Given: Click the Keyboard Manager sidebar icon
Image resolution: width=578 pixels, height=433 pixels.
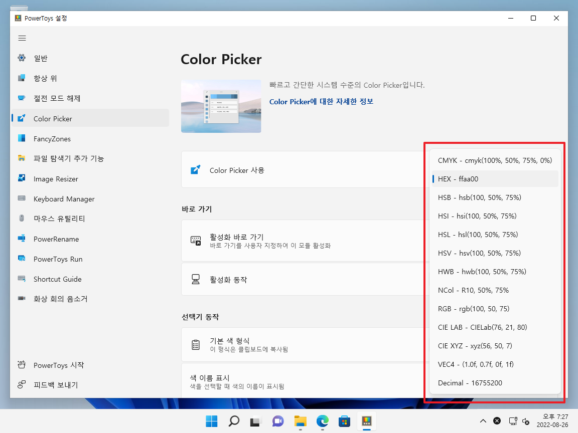Looking at the screenshot, I should (22, 198).
